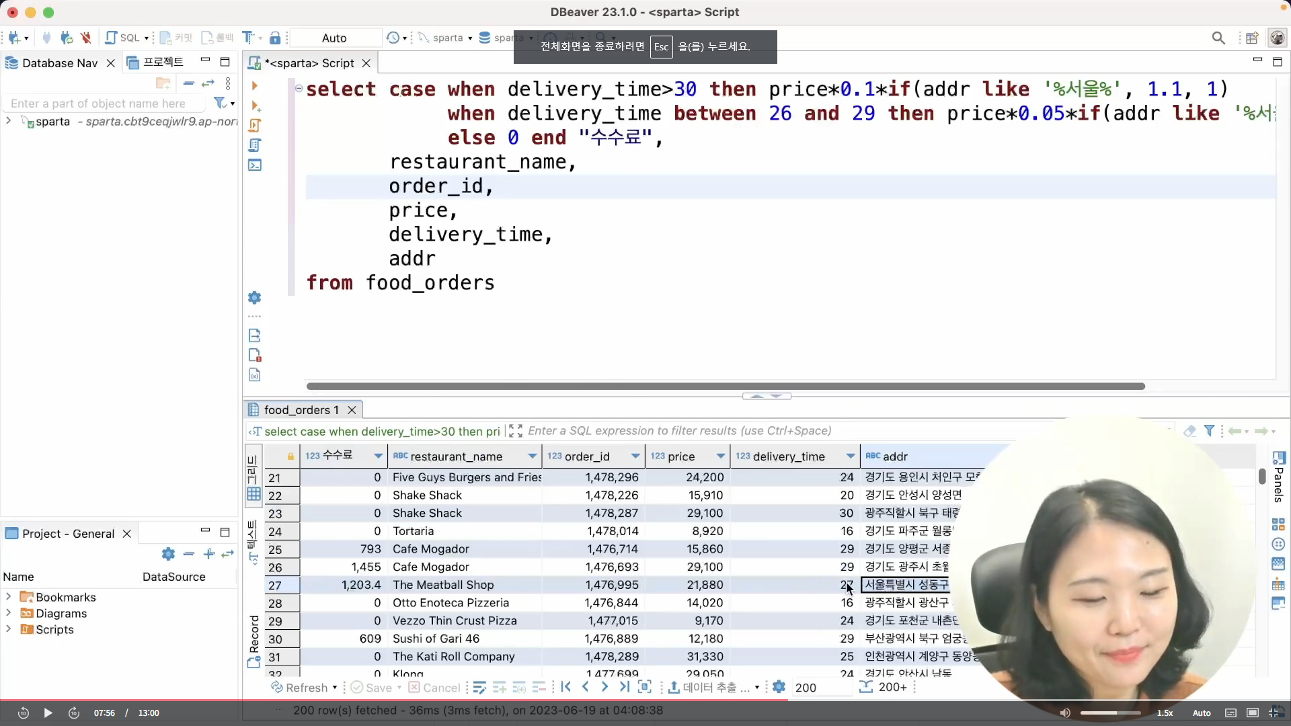Toggle Record view on the results side
The height and width of the screenshot is (726, 1291).
(x=253, y=641)
